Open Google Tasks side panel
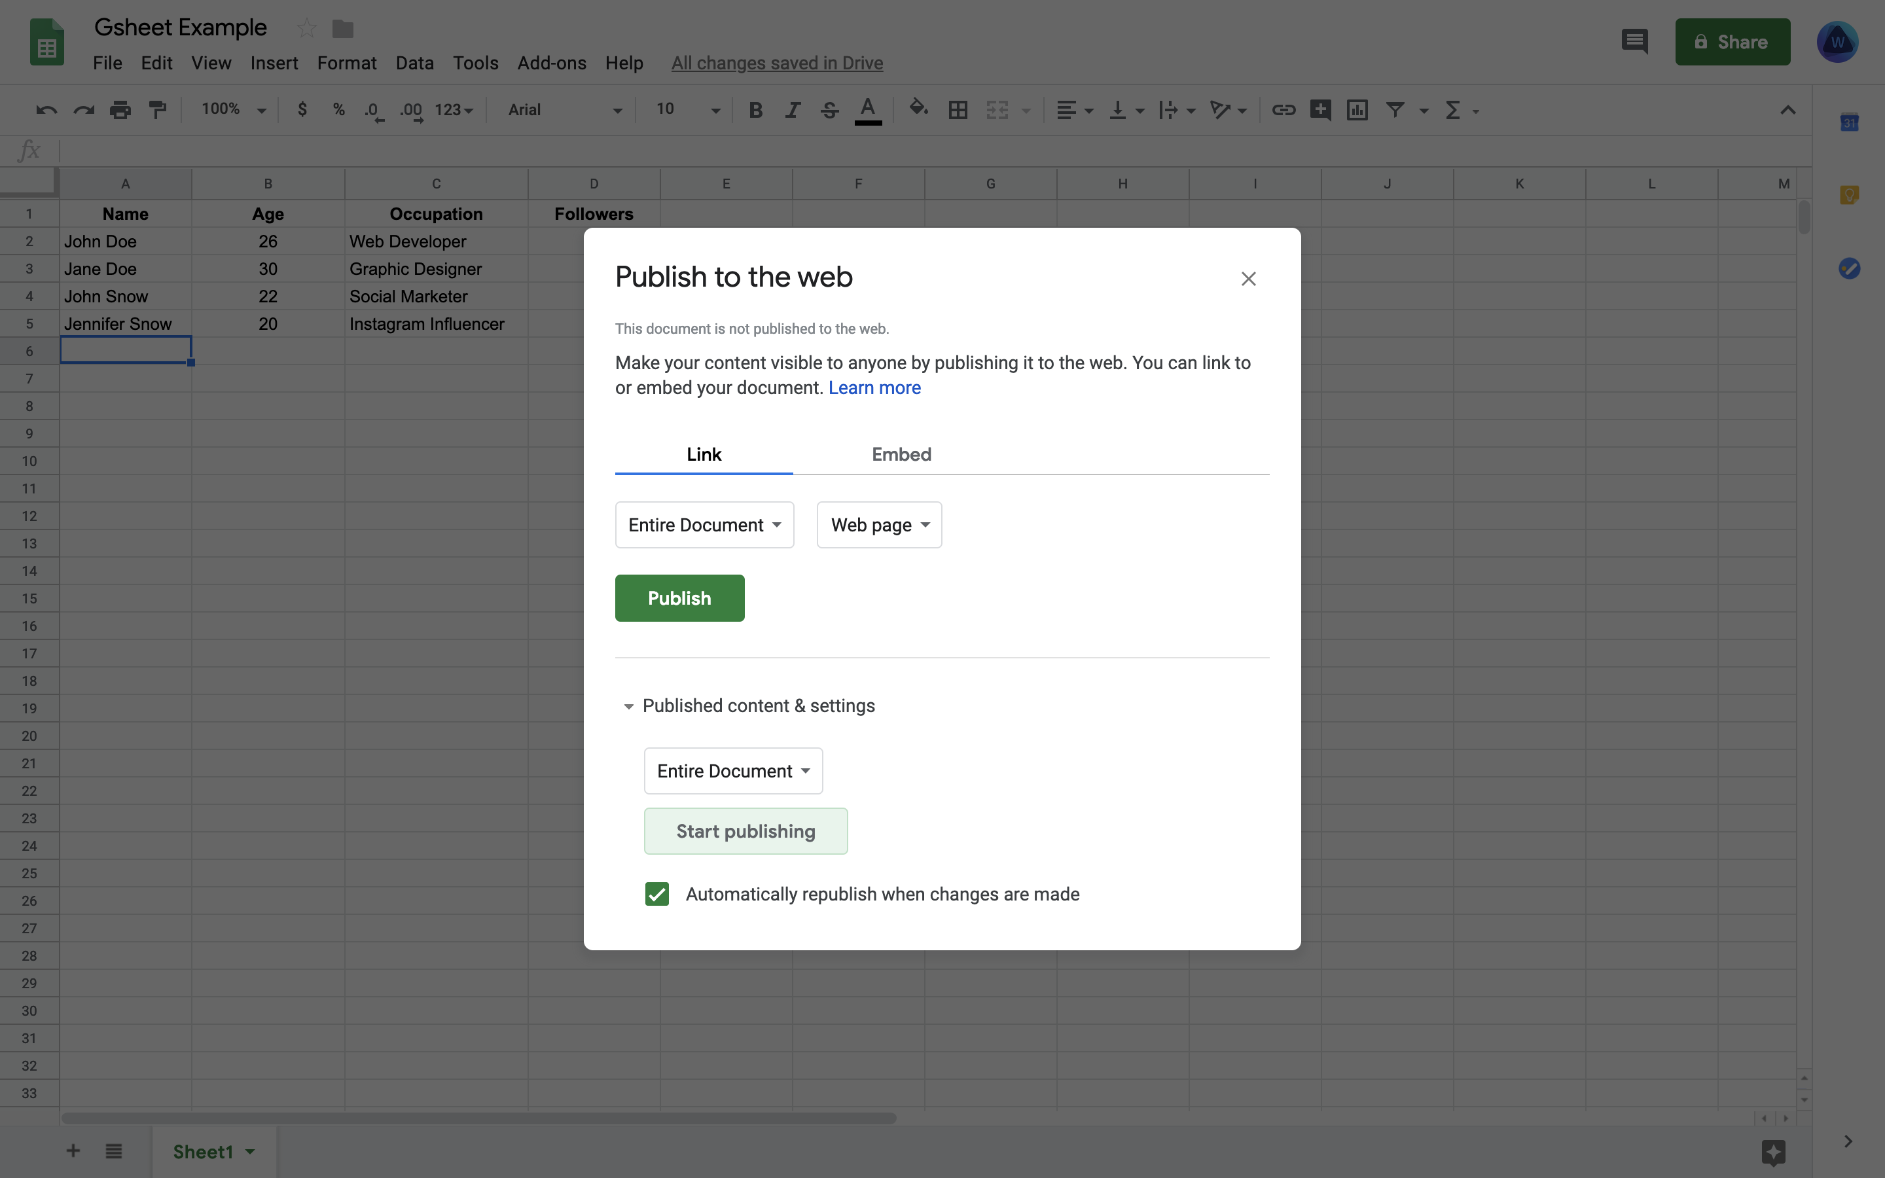Image resolution: width=1885 pixels, height=1178 pixels. coord(1849,269)
